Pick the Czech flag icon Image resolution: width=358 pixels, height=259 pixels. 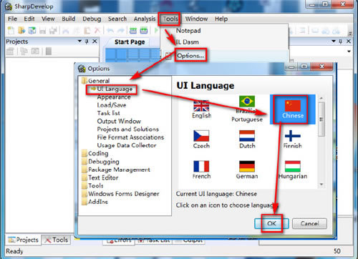[201, 136]
